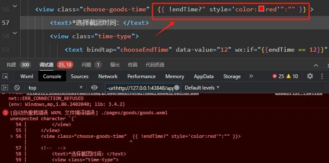Open the Default levels dropdown
This screenshot has height=163, width=329.
[202, 88]
